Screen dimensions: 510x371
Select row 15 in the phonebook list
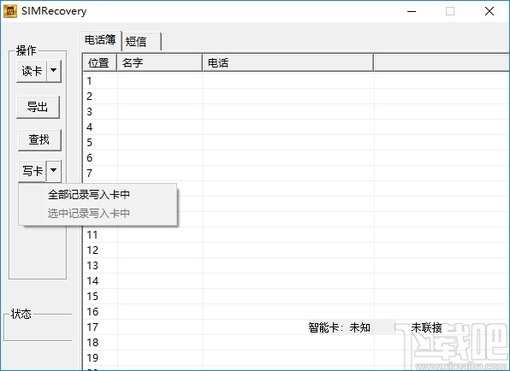coord(296,297)
